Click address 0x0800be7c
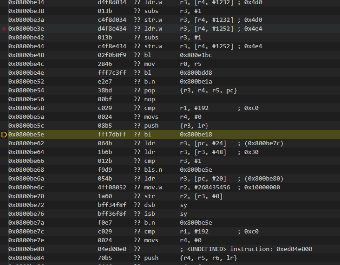Image resolution: width=340 pixels, height=265 pixels. click(x=26, y=232)
